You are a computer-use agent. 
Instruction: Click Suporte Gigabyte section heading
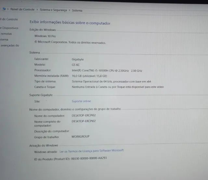(x=41, y=95)
